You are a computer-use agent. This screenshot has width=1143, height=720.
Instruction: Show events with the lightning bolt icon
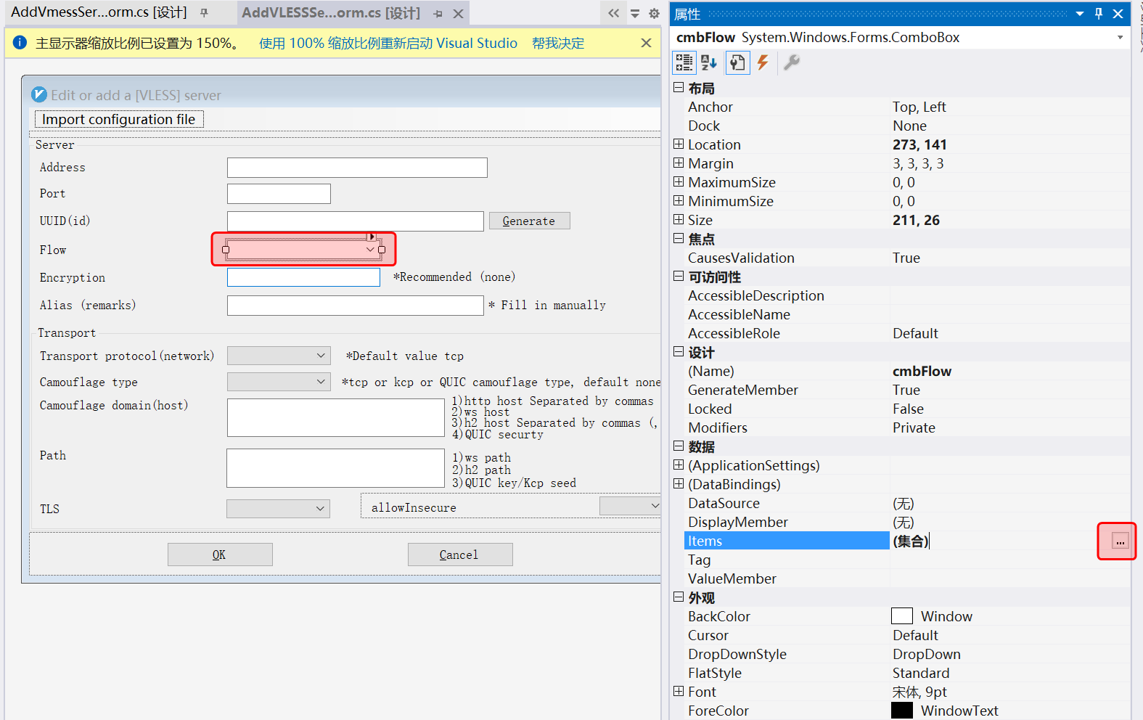click(763, 63)
